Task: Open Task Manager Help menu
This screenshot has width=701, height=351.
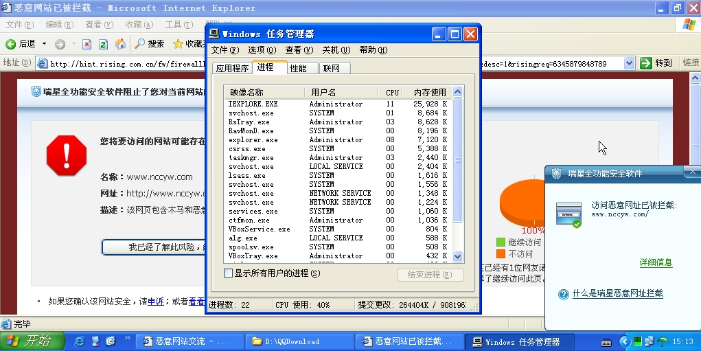Action: [x=374, y=50]
